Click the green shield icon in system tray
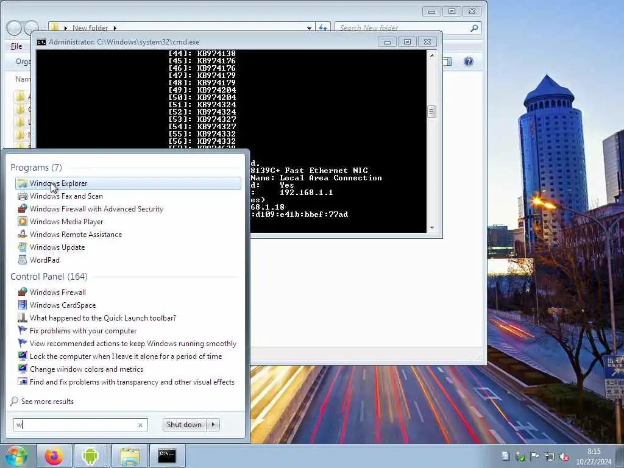The width and height of the screenshot is (624, 468). [x=520, y=456]
